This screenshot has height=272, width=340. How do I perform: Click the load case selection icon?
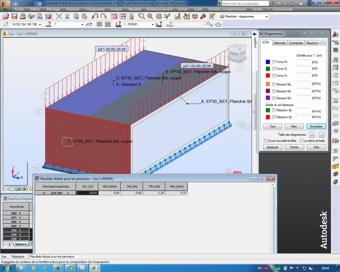click(118, 24)
